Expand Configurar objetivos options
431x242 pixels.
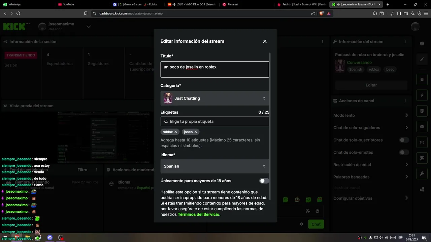406,198
